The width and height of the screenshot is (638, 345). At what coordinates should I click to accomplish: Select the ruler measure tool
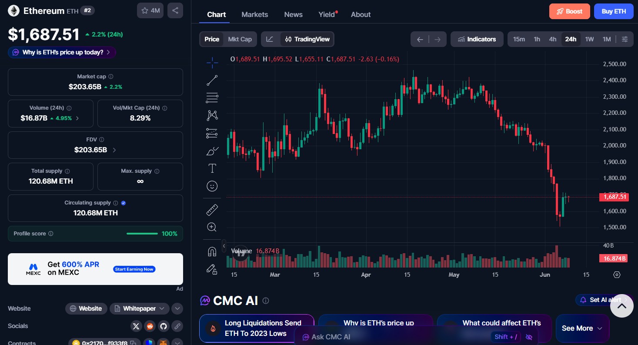pyautogui.click(x=212, y=210)
